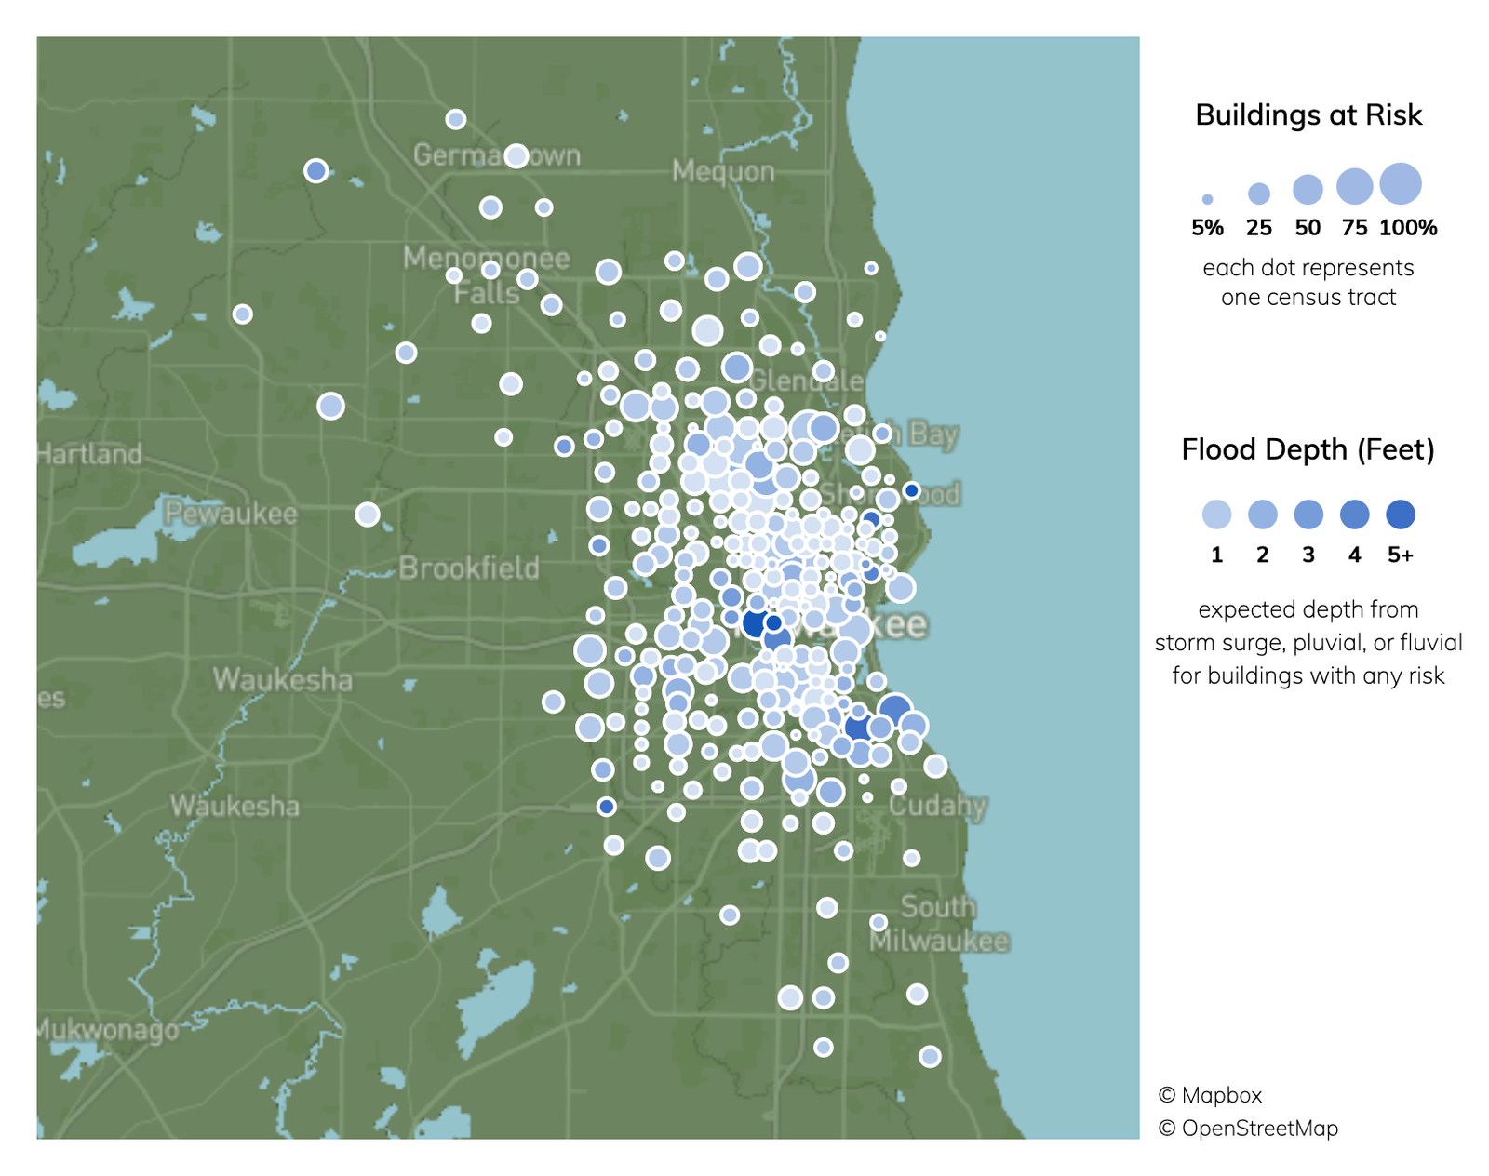The image size is (1489, 1176).
Task: Click the Mequon map label
Action: [x=723, y=172]
